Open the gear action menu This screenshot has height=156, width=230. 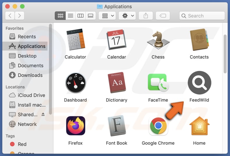[127, 15]
